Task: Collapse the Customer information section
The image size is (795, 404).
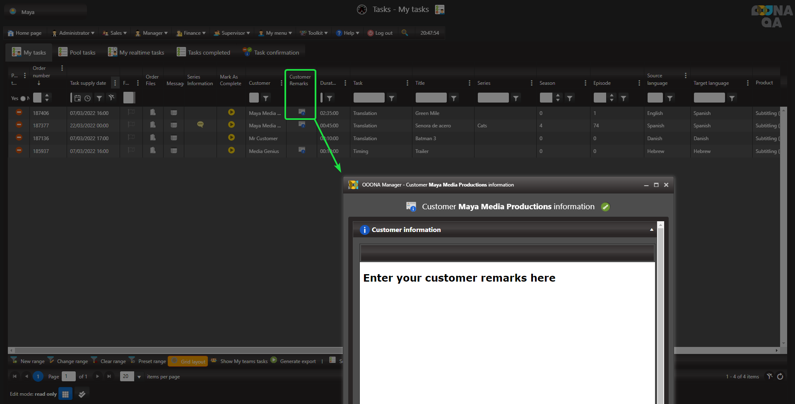Action: pos(651,230)
